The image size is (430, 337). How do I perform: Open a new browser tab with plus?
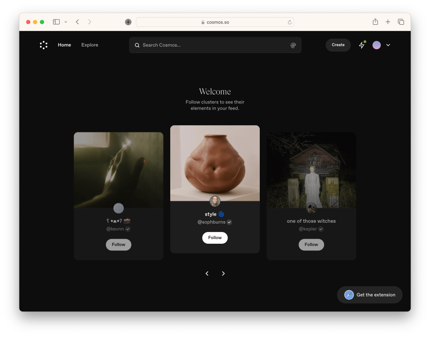[x=388, y=22]
